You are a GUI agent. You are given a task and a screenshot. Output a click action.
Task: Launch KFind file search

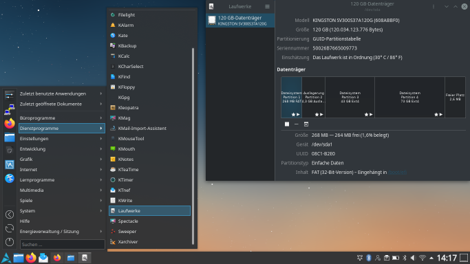(x=149, y=76)
